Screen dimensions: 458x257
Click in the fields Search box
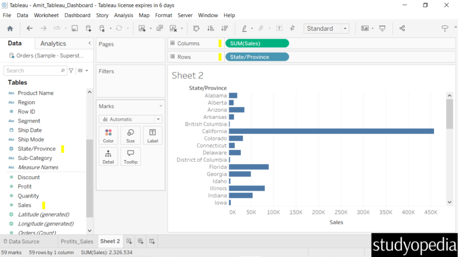(35, 71)
